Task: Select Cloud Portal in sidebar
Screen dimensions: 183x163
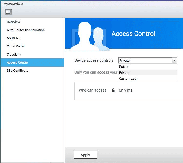Action: pyautogui.click(x=16, y=46)
